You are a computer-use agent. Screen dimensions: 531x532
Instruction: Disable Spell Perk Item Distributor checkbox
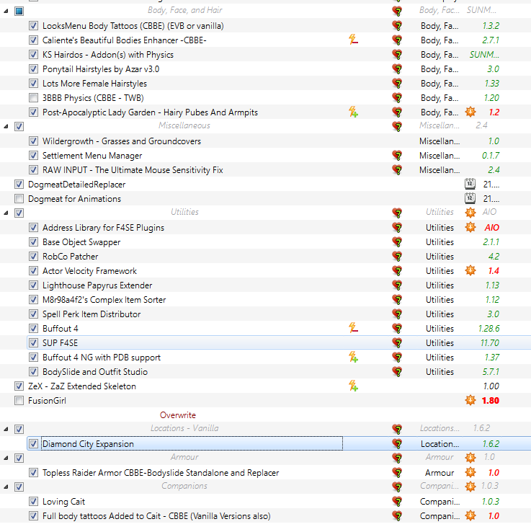point(33,314)
